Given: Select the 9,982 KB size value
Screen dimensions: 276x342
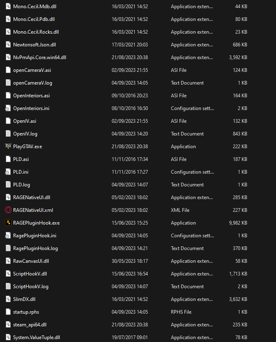Looking at the screenshot, I should 238,223.
